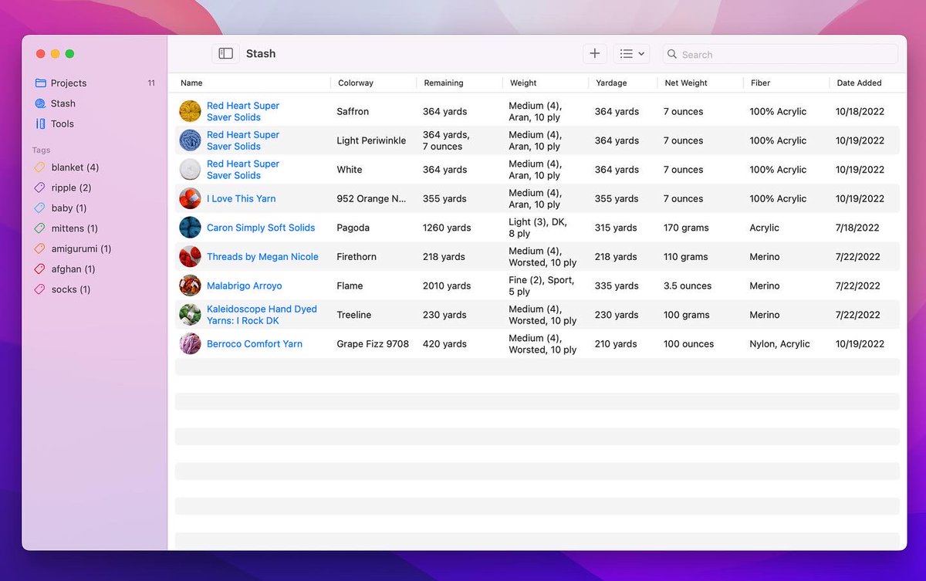Open the list view options dropdown
The height and width of the screenshot is (581, 926).
[x=631, y=54]
